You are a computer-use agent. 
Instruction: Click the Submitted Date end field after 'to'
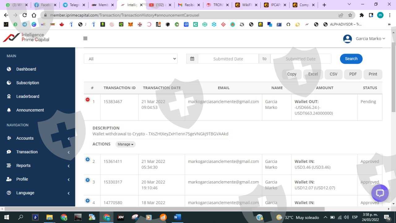coord(301,59)
